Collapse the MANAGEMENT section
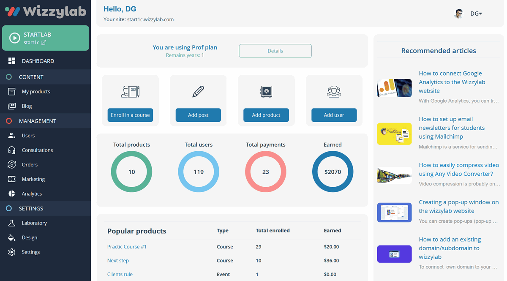Image resolution: width=507 pixels, height=281 pixels. [x=37, y=121]
